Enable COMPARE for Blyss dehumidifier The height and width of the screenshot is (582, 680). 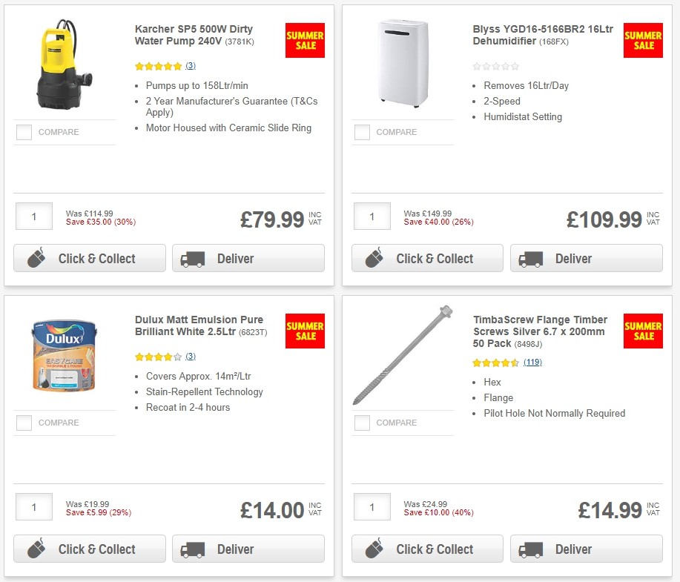[x=361, y=132]
